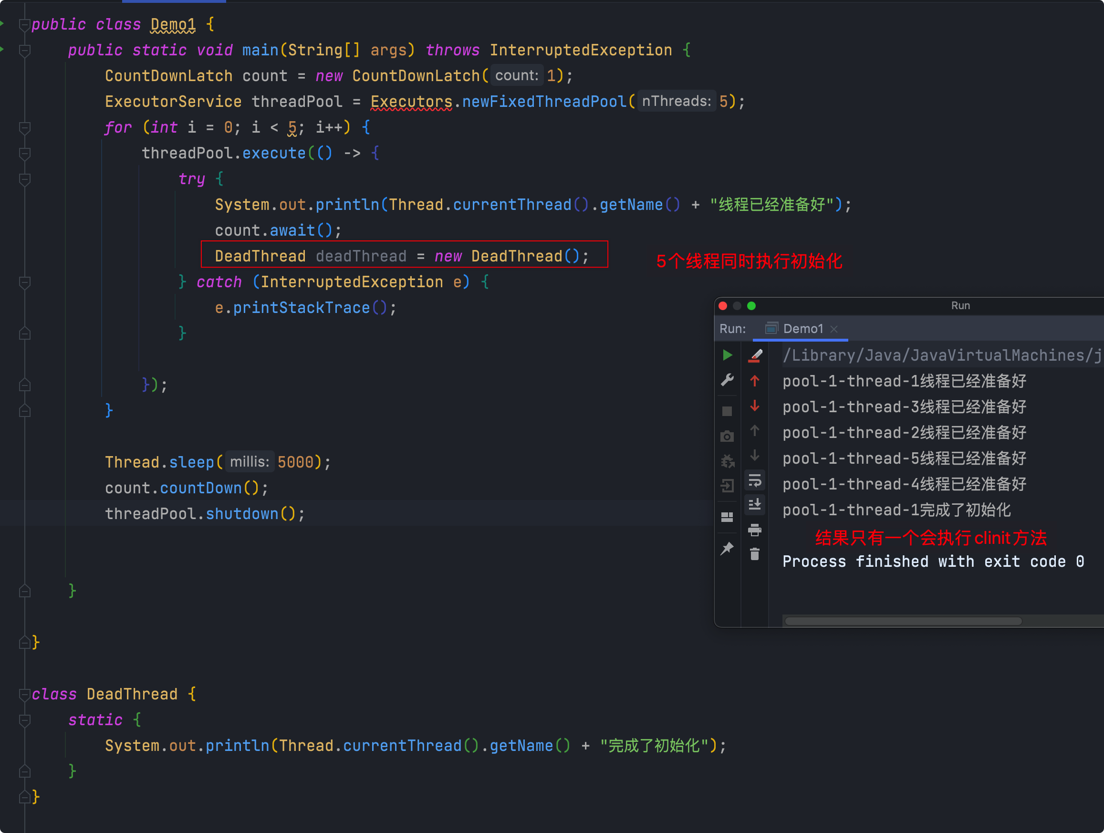This screenshot has height=833, width=1104.
Task: Click the DeadThread class name declaration
Action: pyautogui.click(x=132, y=694)
